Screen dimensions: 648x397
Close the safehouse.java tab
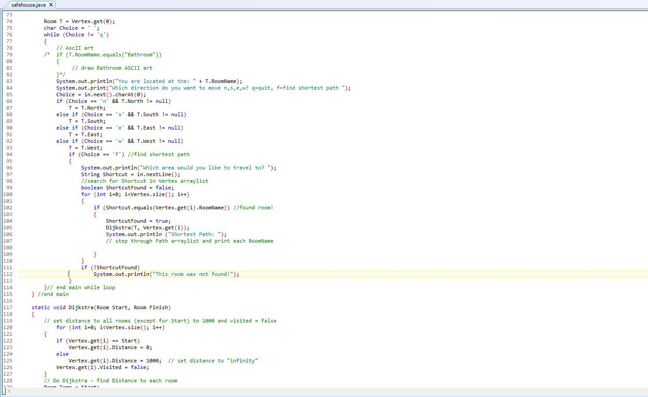[x=50, y=5]
